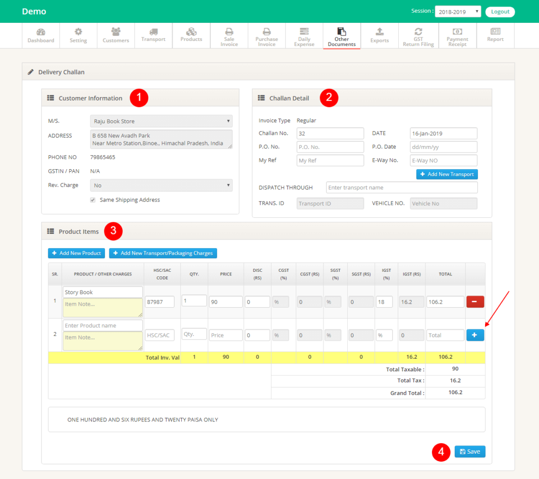Image resolution: width=539 pixels, height=479 pixels.
Task: Switch to the Other Documents tab
Action: click(x=341, y=35)
